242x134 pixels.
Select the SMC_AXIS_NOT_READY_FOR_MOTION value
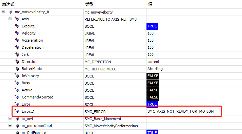(x=180, y=111)
